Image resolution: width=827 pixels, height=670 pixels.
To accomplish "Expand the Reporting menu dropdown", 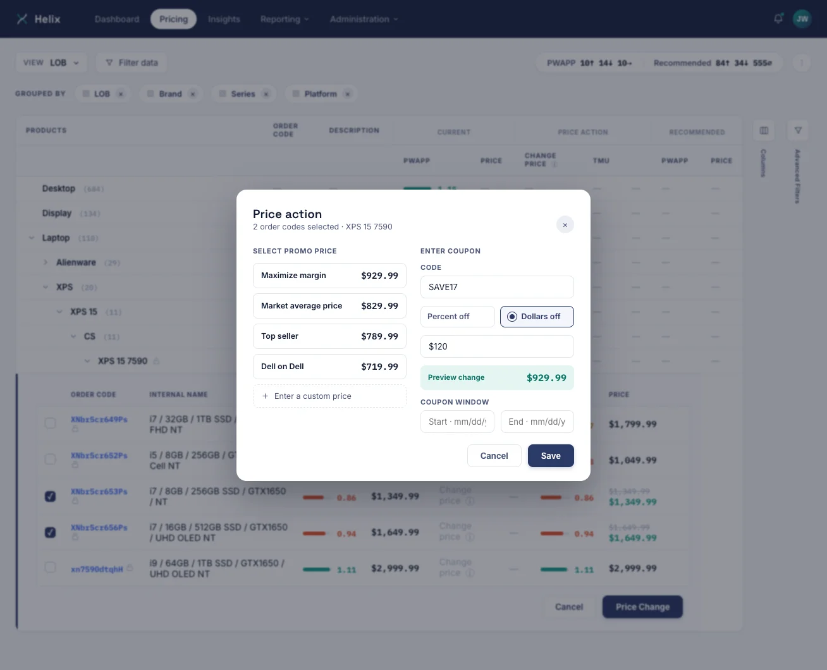I will (x=285, y=19).
